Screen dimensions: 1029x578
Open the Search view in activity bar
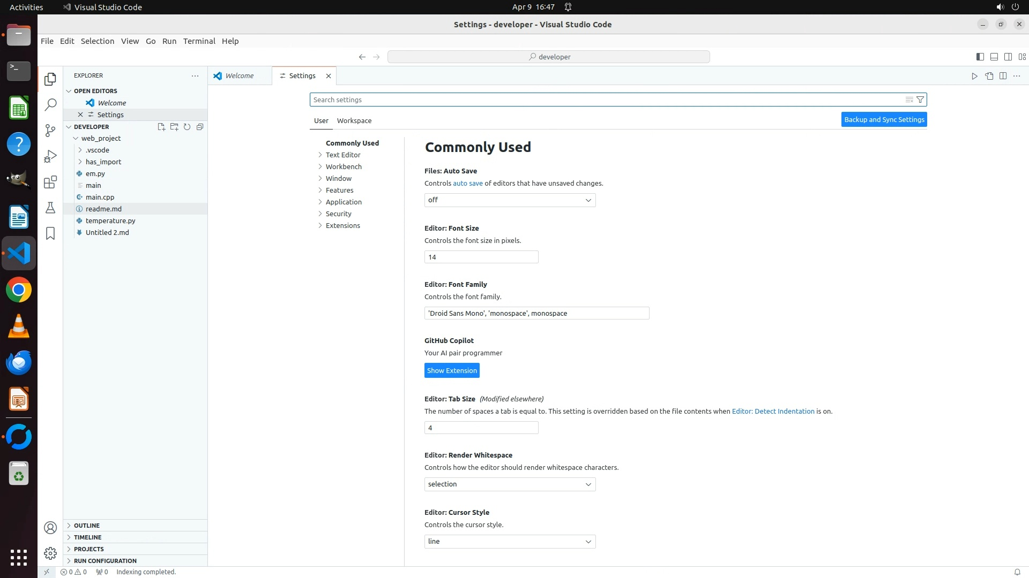click(x=50, y=104)
